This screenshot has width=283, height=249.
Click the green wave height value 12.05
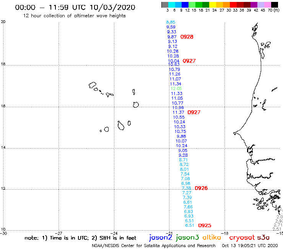click(176, 88)
